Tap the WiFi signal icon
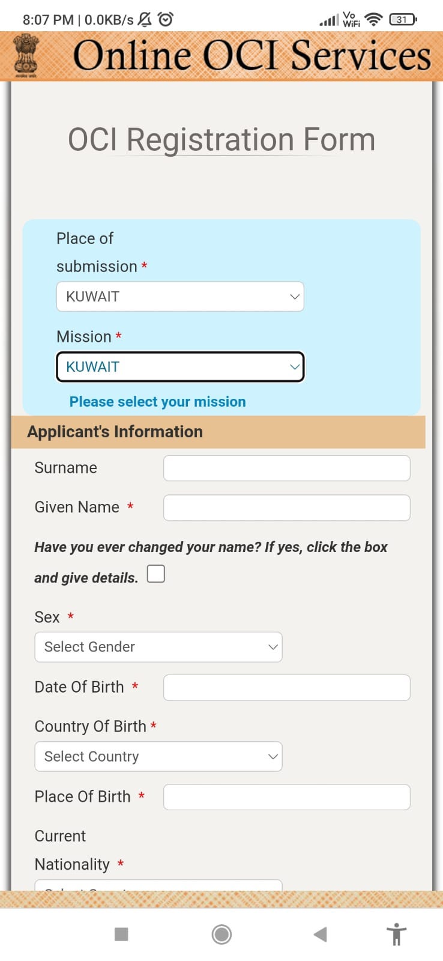This screenshot has height=961, width=443. (373, 19)
